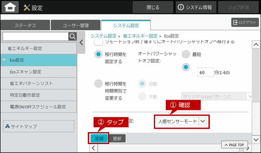
Task: Click the horizontal scrollbar left arrow
Action: click(94, 148)
